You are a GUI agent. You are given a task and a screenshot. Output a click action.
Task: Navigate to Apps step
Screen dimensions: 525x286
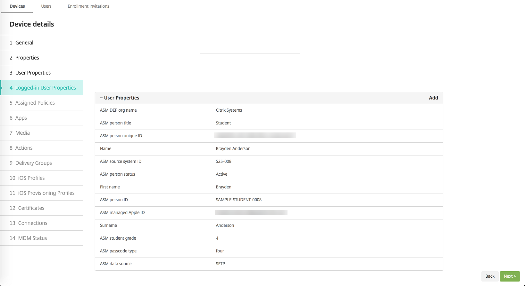pos(21,118)
